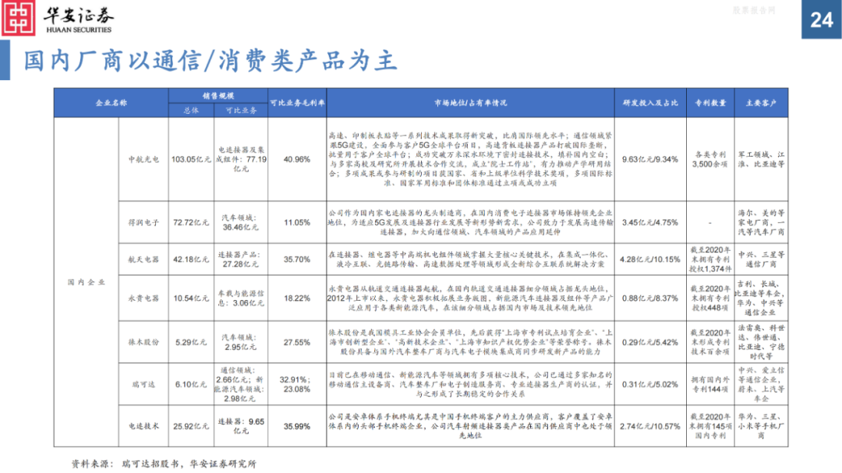
Task: Select company name 航天电器
Action: tap(143, 259)
